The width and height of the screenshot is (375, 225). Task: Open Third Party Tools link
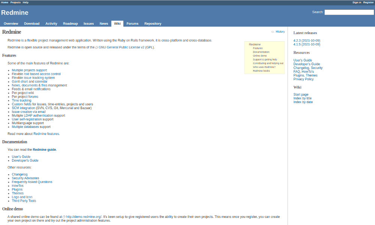click(x=24, y=201)
